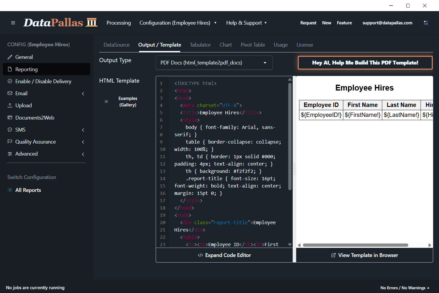The image size is (439, 293).
Task: Open the Chart tab
Action: [x=226, y=45]
